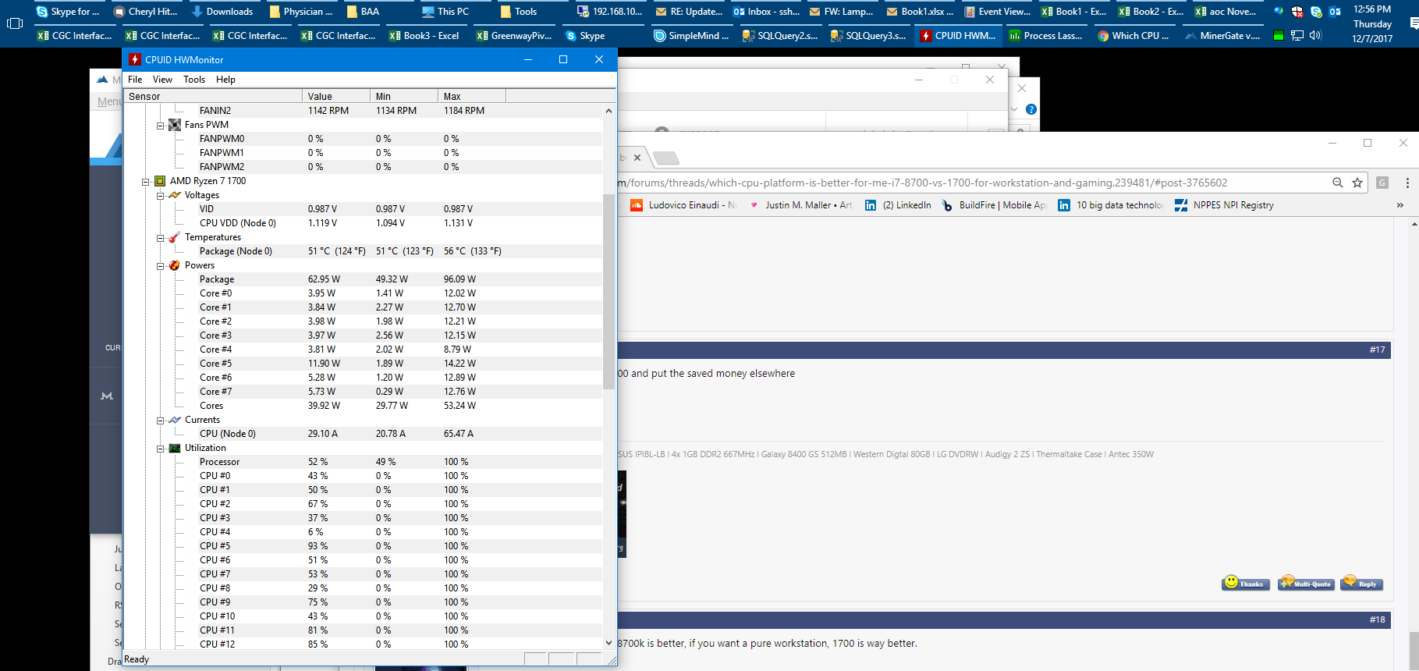The image size is (1419, 671).
Task: Open the speaker volume tray icon
Action: point(1315,35)
